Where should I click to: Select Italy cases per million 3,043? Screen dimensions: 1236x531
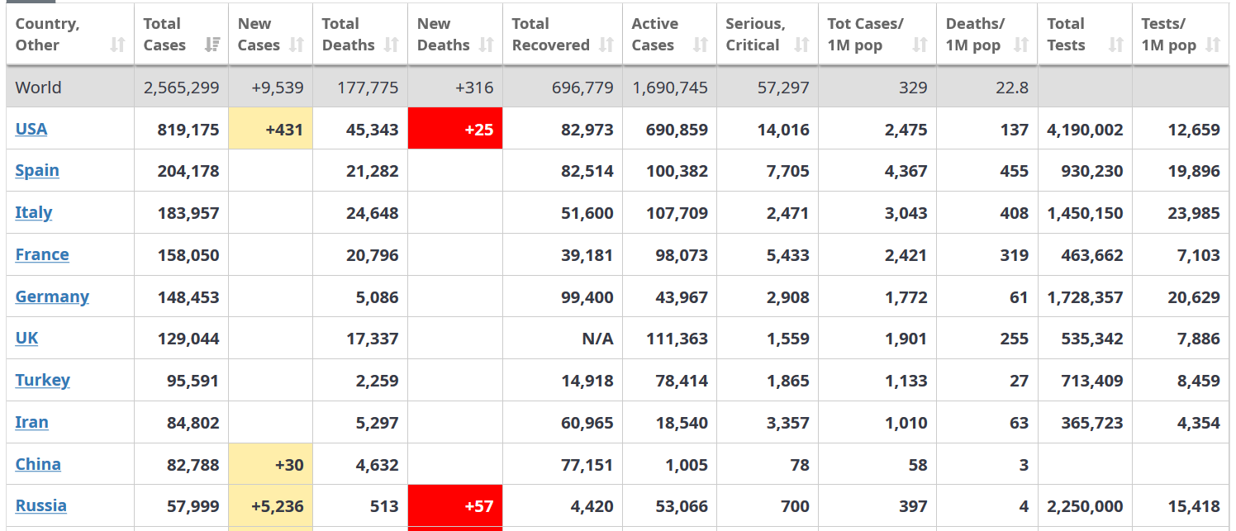[906, 213]
